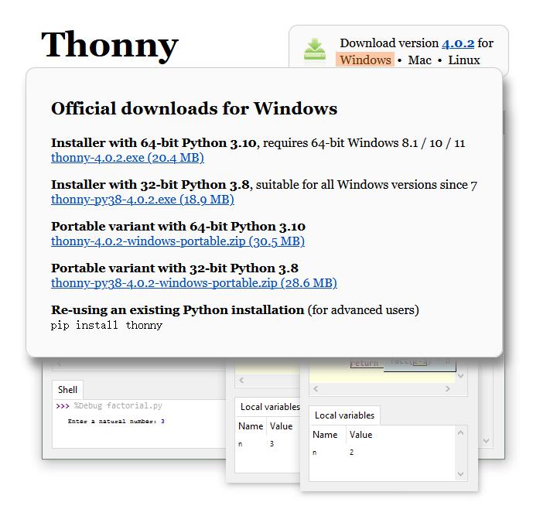The height and width of the screenshot is (516, 533).
Task: Click the Thonny page title
Action: (109, 46)
